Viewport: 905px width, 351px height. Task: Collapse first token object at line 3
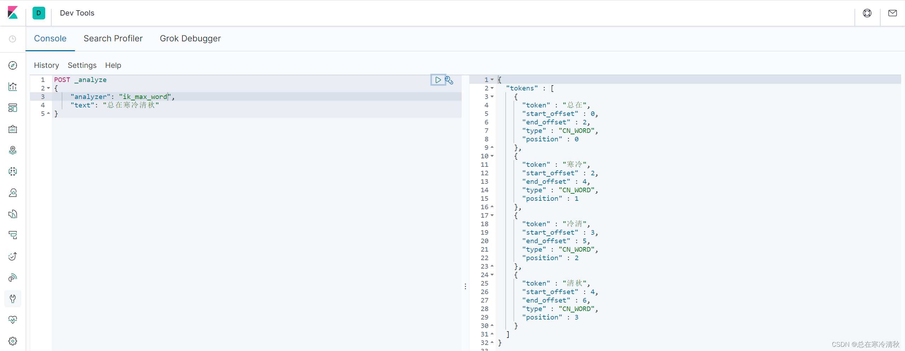(x=492, y=96)
